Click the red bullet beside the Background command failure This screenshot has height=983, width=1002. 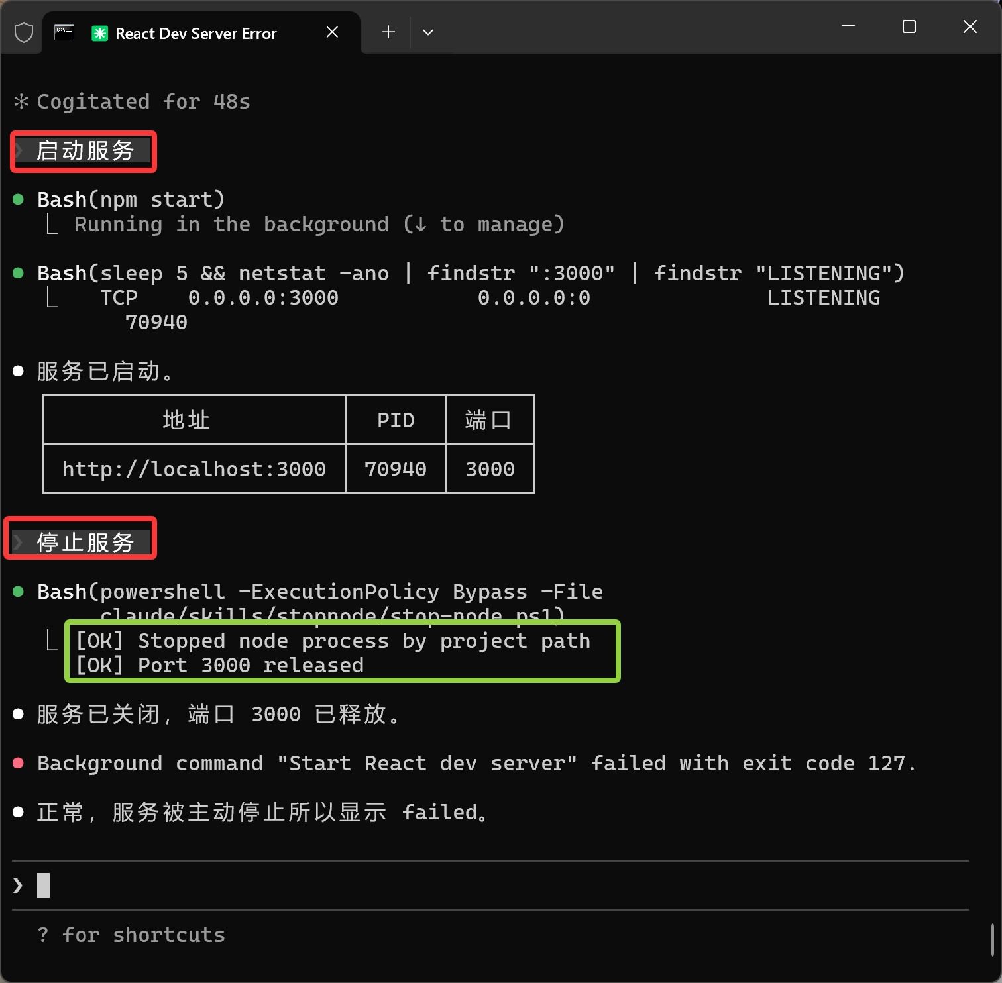(x=19, y=763)
